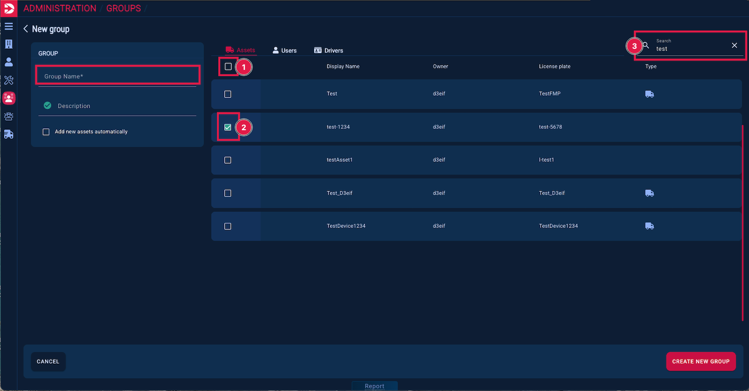Switch to the Users tab
Screen dimensions: 749x391
[x=284, y=50]
